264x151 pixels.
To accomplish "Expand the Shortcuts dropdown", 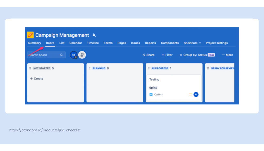I will point(192,43).
